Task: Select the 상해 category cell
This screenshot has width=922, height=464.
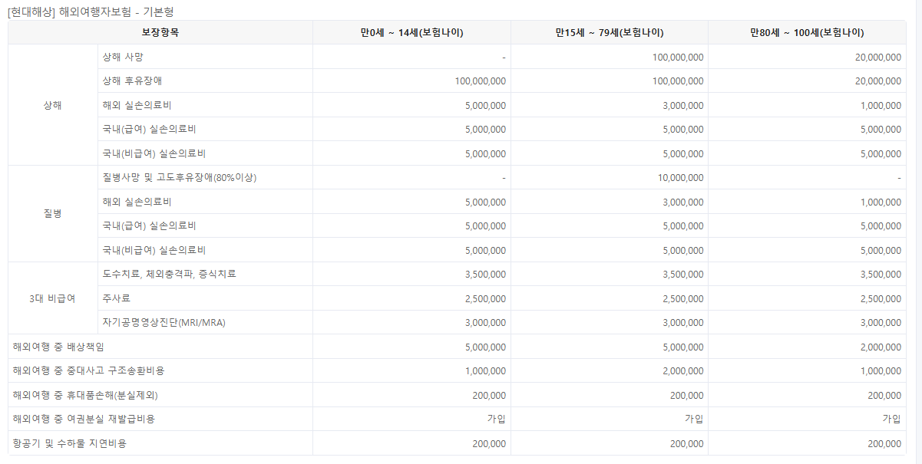Action: [52, 105]
